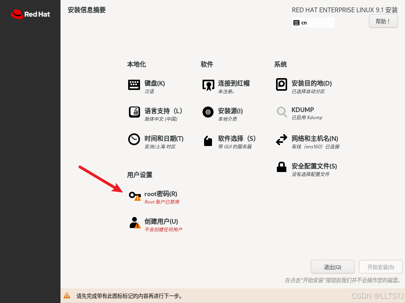
Task: Open 键盘(K) keyboard configuration
Action: pyautogui.click(x=155, y=83)
